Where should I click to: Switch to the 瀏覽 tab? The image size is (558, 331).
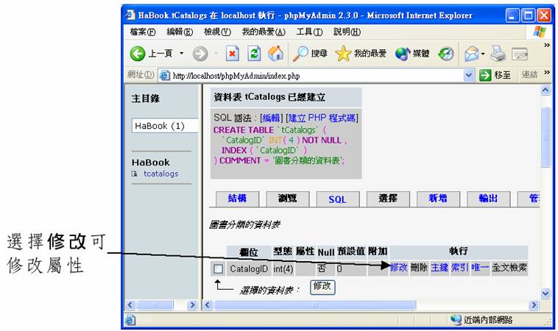click(x=288, y=199)
